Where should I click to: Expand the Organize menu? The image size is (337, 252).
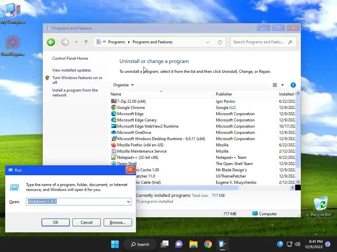123,85
